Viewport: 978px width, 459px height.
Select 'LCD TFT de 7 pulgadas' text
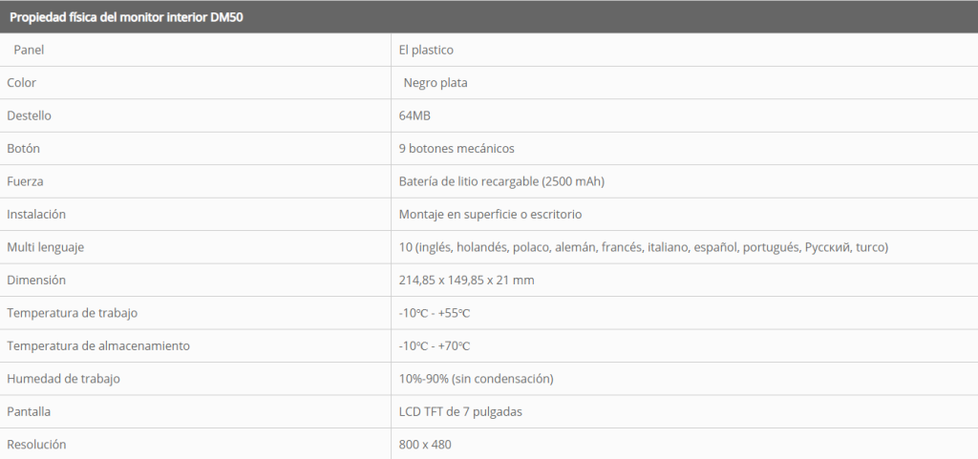(460, 412)
